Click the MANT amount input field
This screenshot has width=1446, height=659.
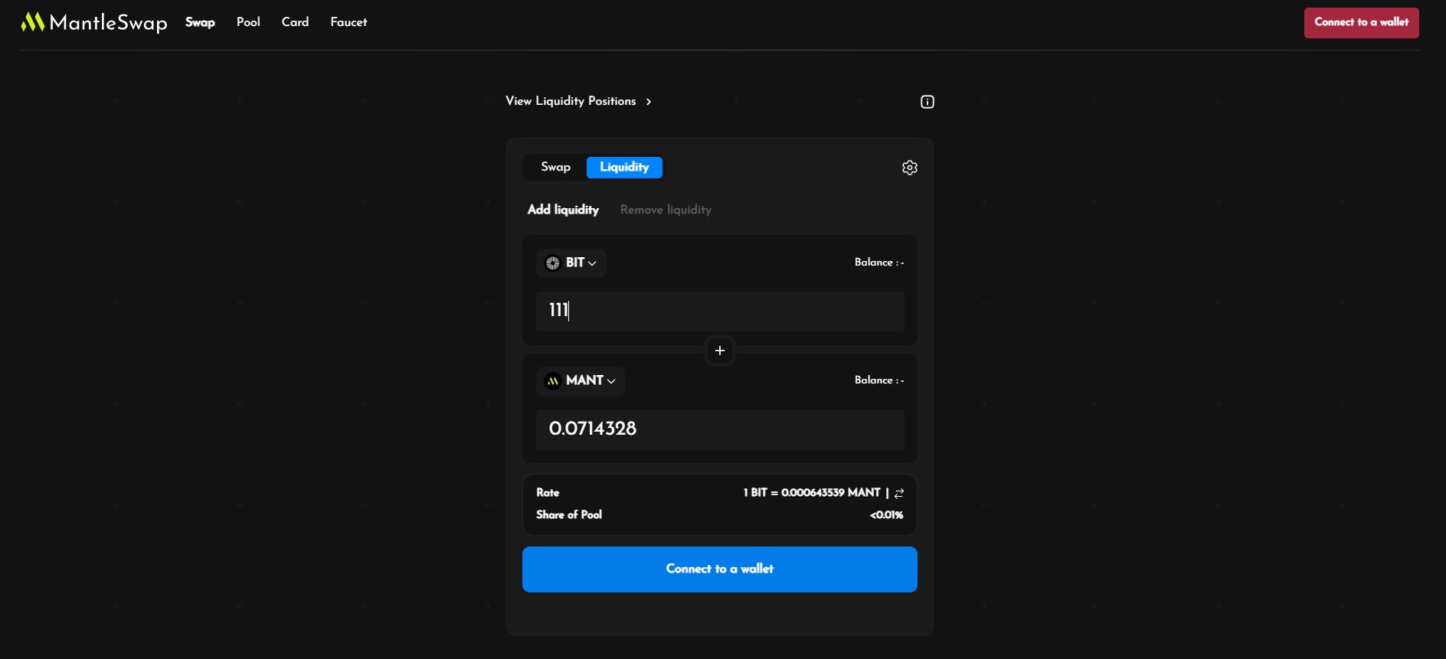pyautogui.click(x=720, y=429)
